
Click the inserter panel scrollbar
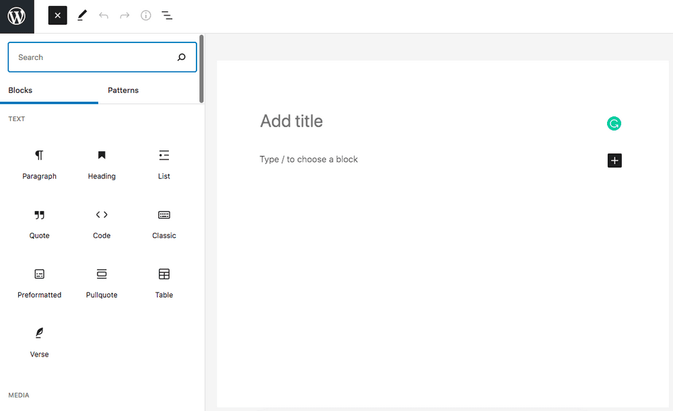point(201,69)
